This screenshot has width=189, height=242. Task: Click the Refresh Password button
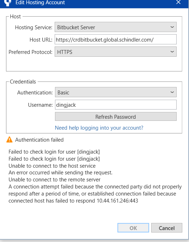click(116, 117)
